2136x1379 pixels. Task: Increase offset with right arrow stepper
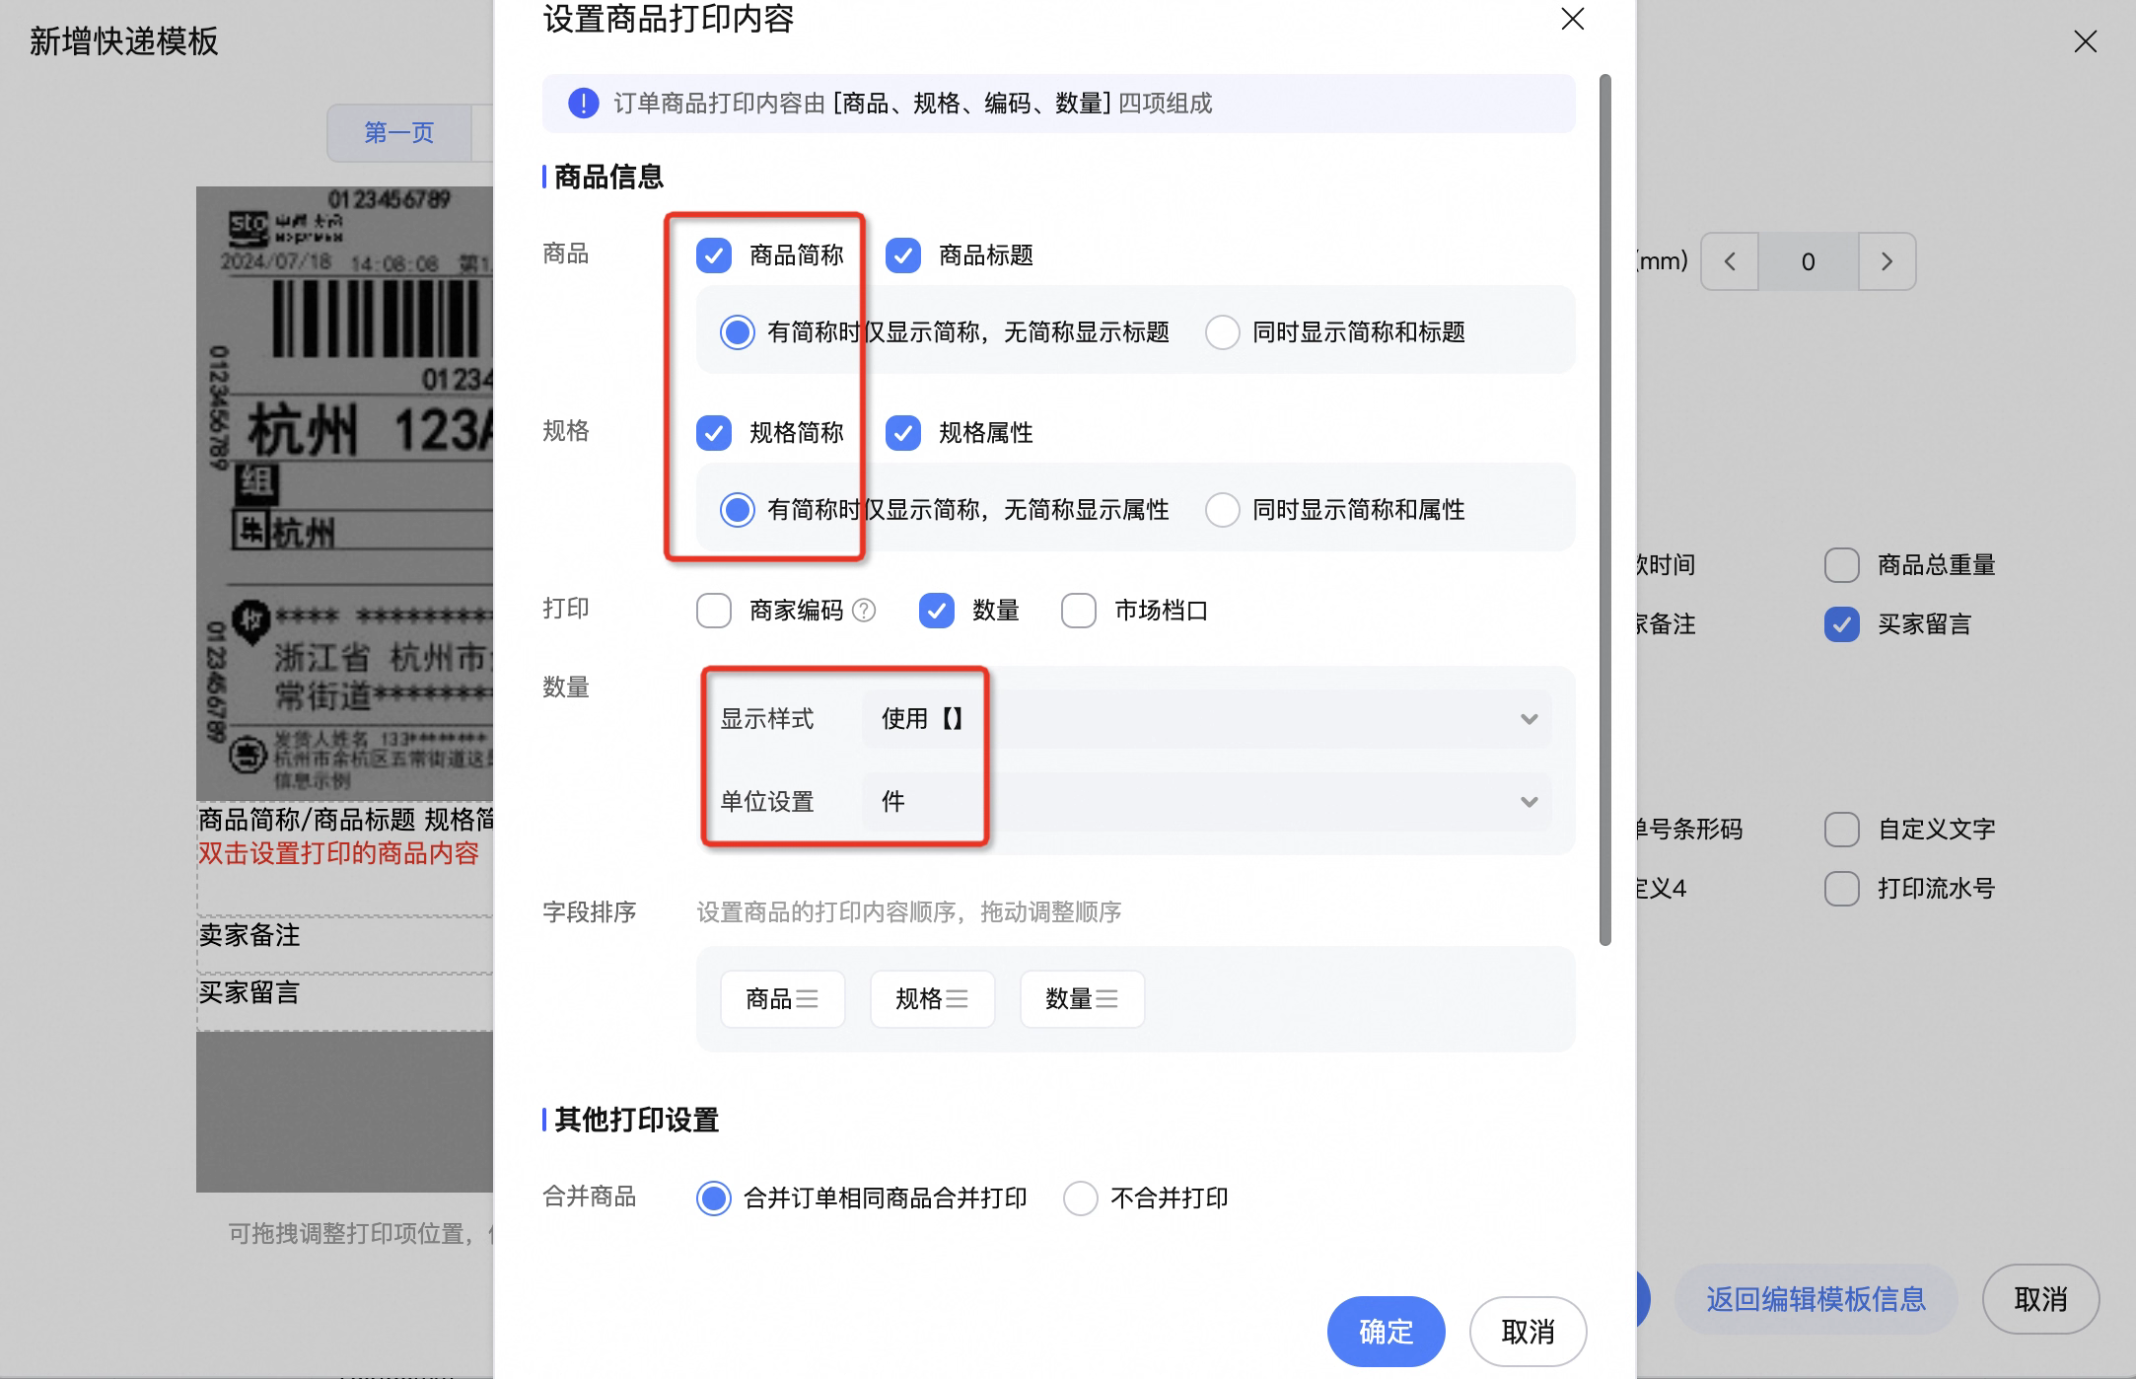tap(1887, 261)
